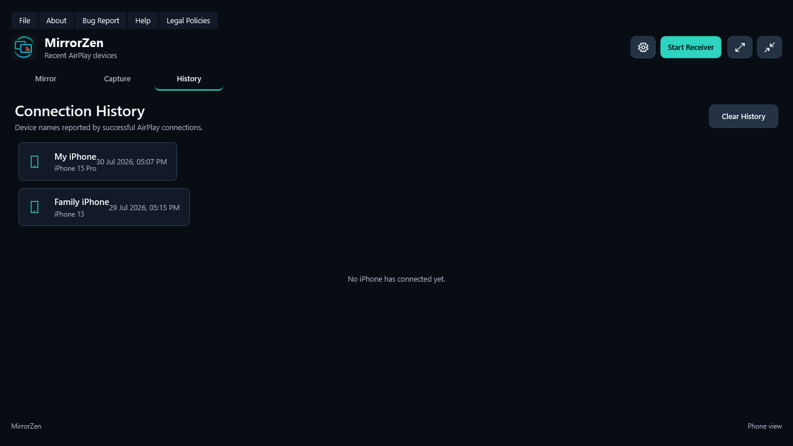Click the phone icon beside My iPhone
This screenshot has height=446, width=793.
(35, 161)
